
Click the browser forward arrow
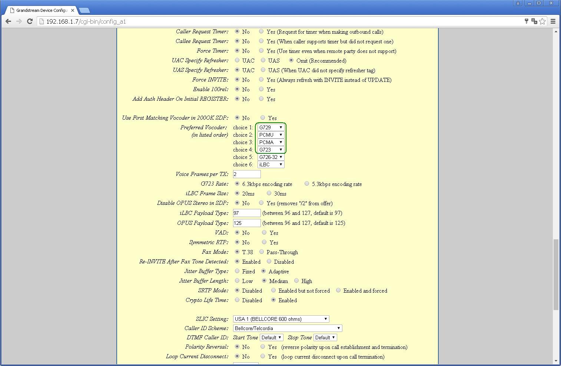click(19, 21)
